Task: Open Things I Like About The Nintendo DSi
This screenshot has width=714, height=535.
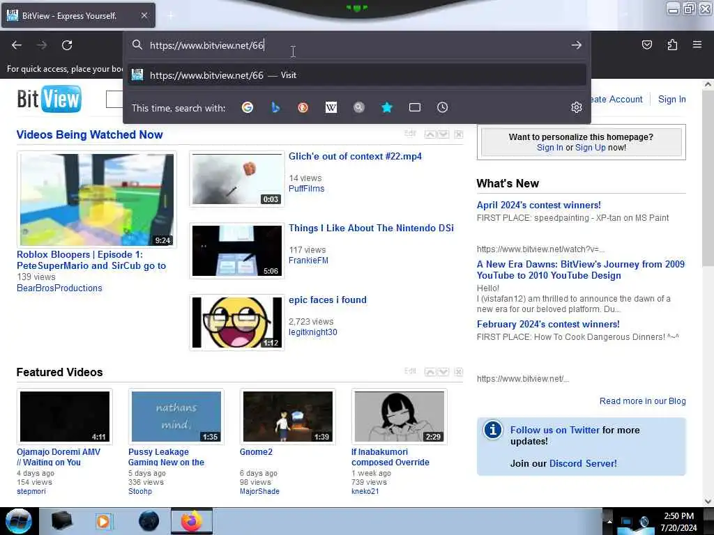Action: [x=371, y=228]
